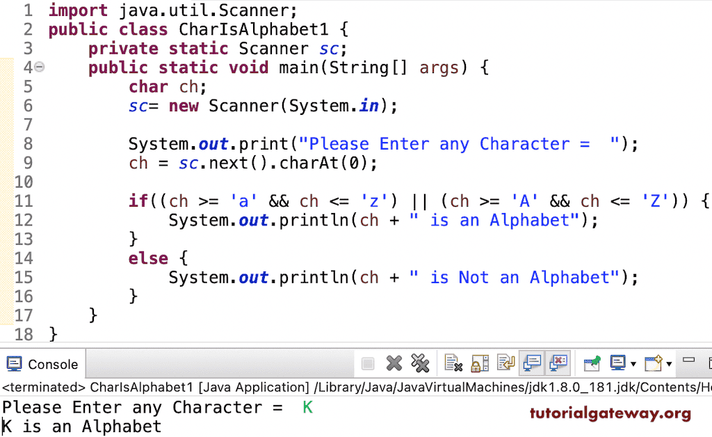Click the Remove All Terminated Launches icon
Screen dimensions: 712x437
(420, 363)
